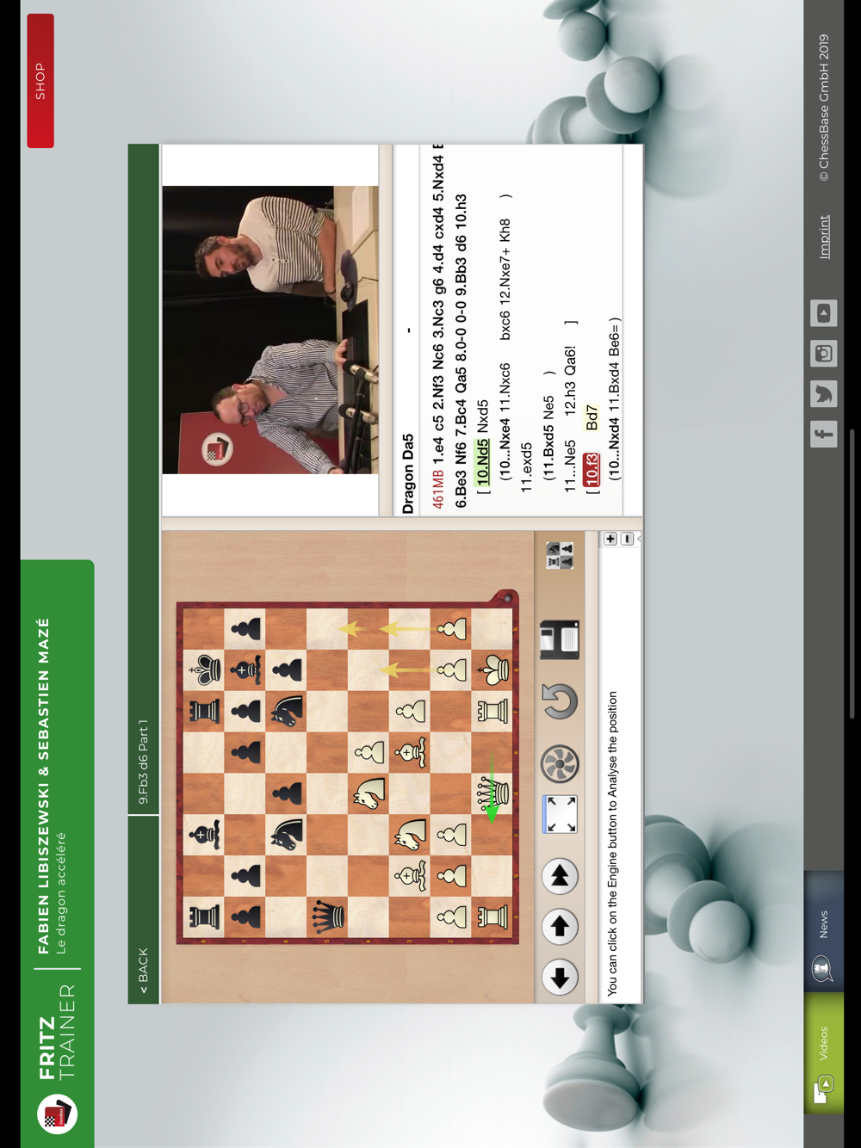The width and height of the screenshot is (861, 1148).
Task: Start the engine with the fan icon
Action: point(560,763)
